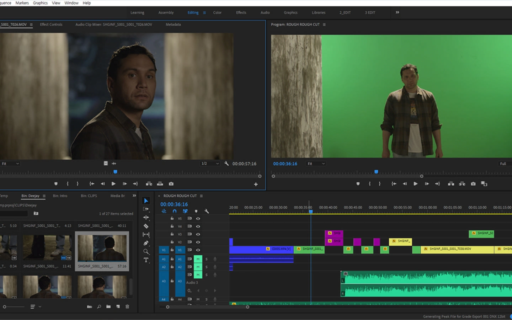Click Export Frame camera in Program monitor
Image resolution: width=512 pixels, height=320 pixels.
[x=473, y=184]
